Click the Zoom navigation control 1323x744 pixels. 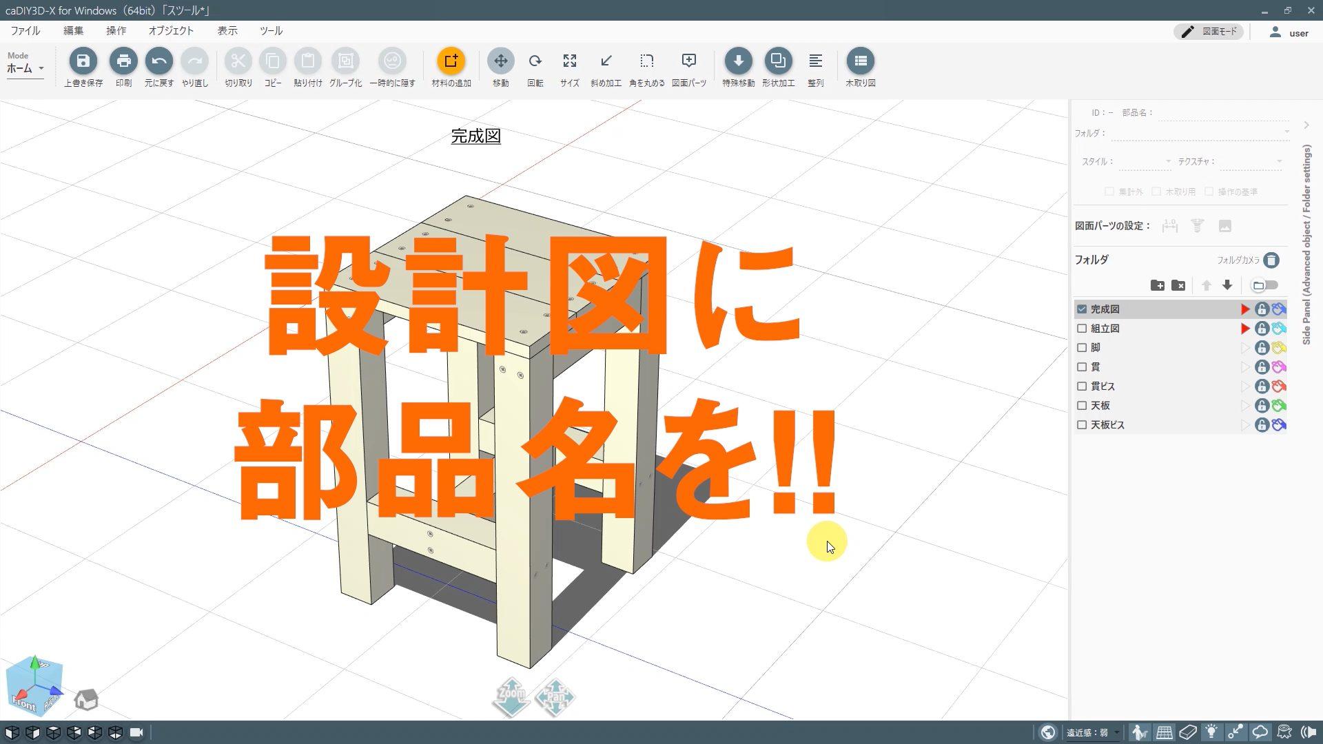(x=511, y=696)
